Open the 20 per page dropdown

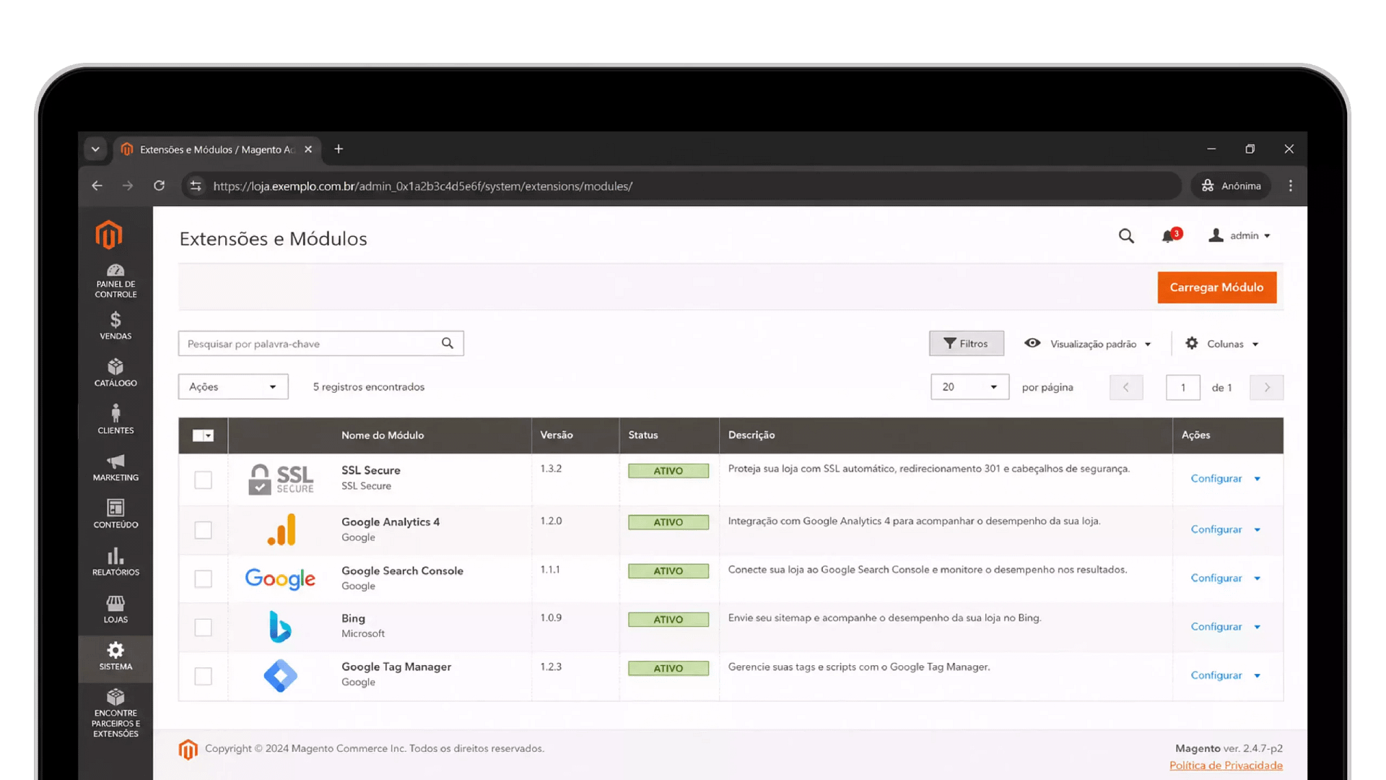coord(969,387)
